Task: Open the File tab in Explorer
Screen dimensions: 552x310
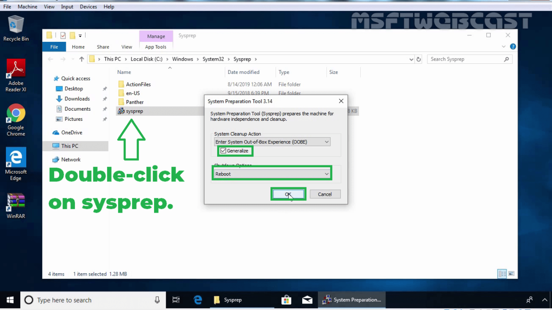Action: coord(54,47)
